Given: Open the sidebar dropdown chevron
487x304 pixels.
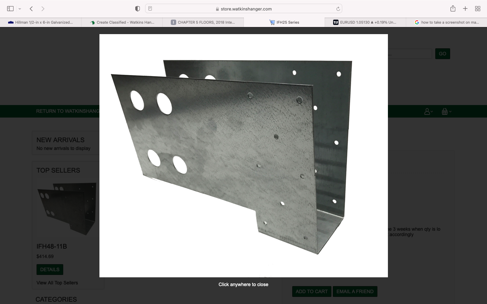Looking at the screenshot, I should coord(20,9).
